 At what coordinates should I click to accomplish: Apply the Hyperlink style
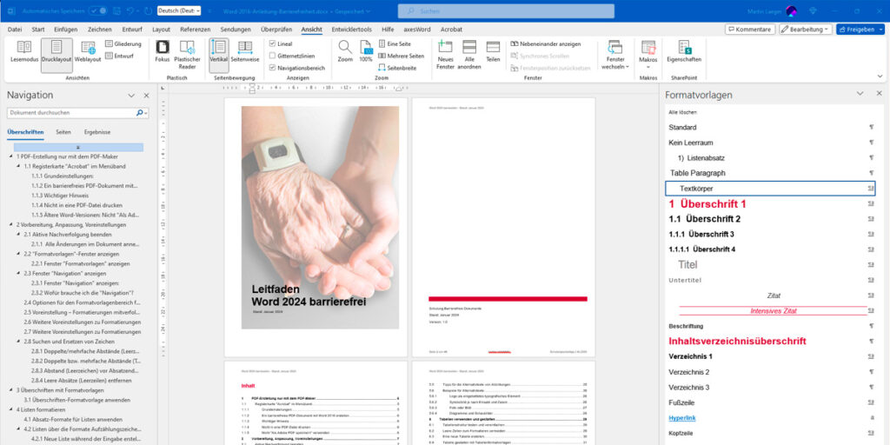click(770, 418)
